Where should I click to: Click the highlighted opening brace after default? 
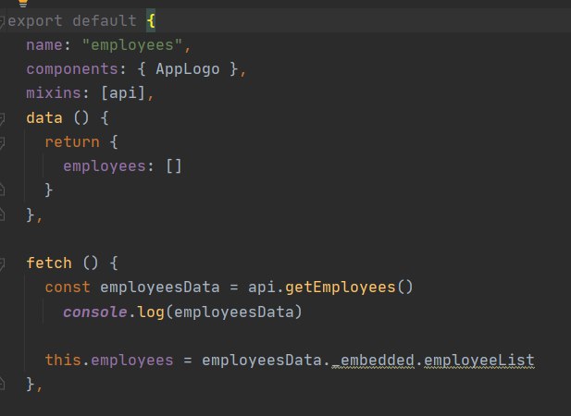[x=151, y=20]
